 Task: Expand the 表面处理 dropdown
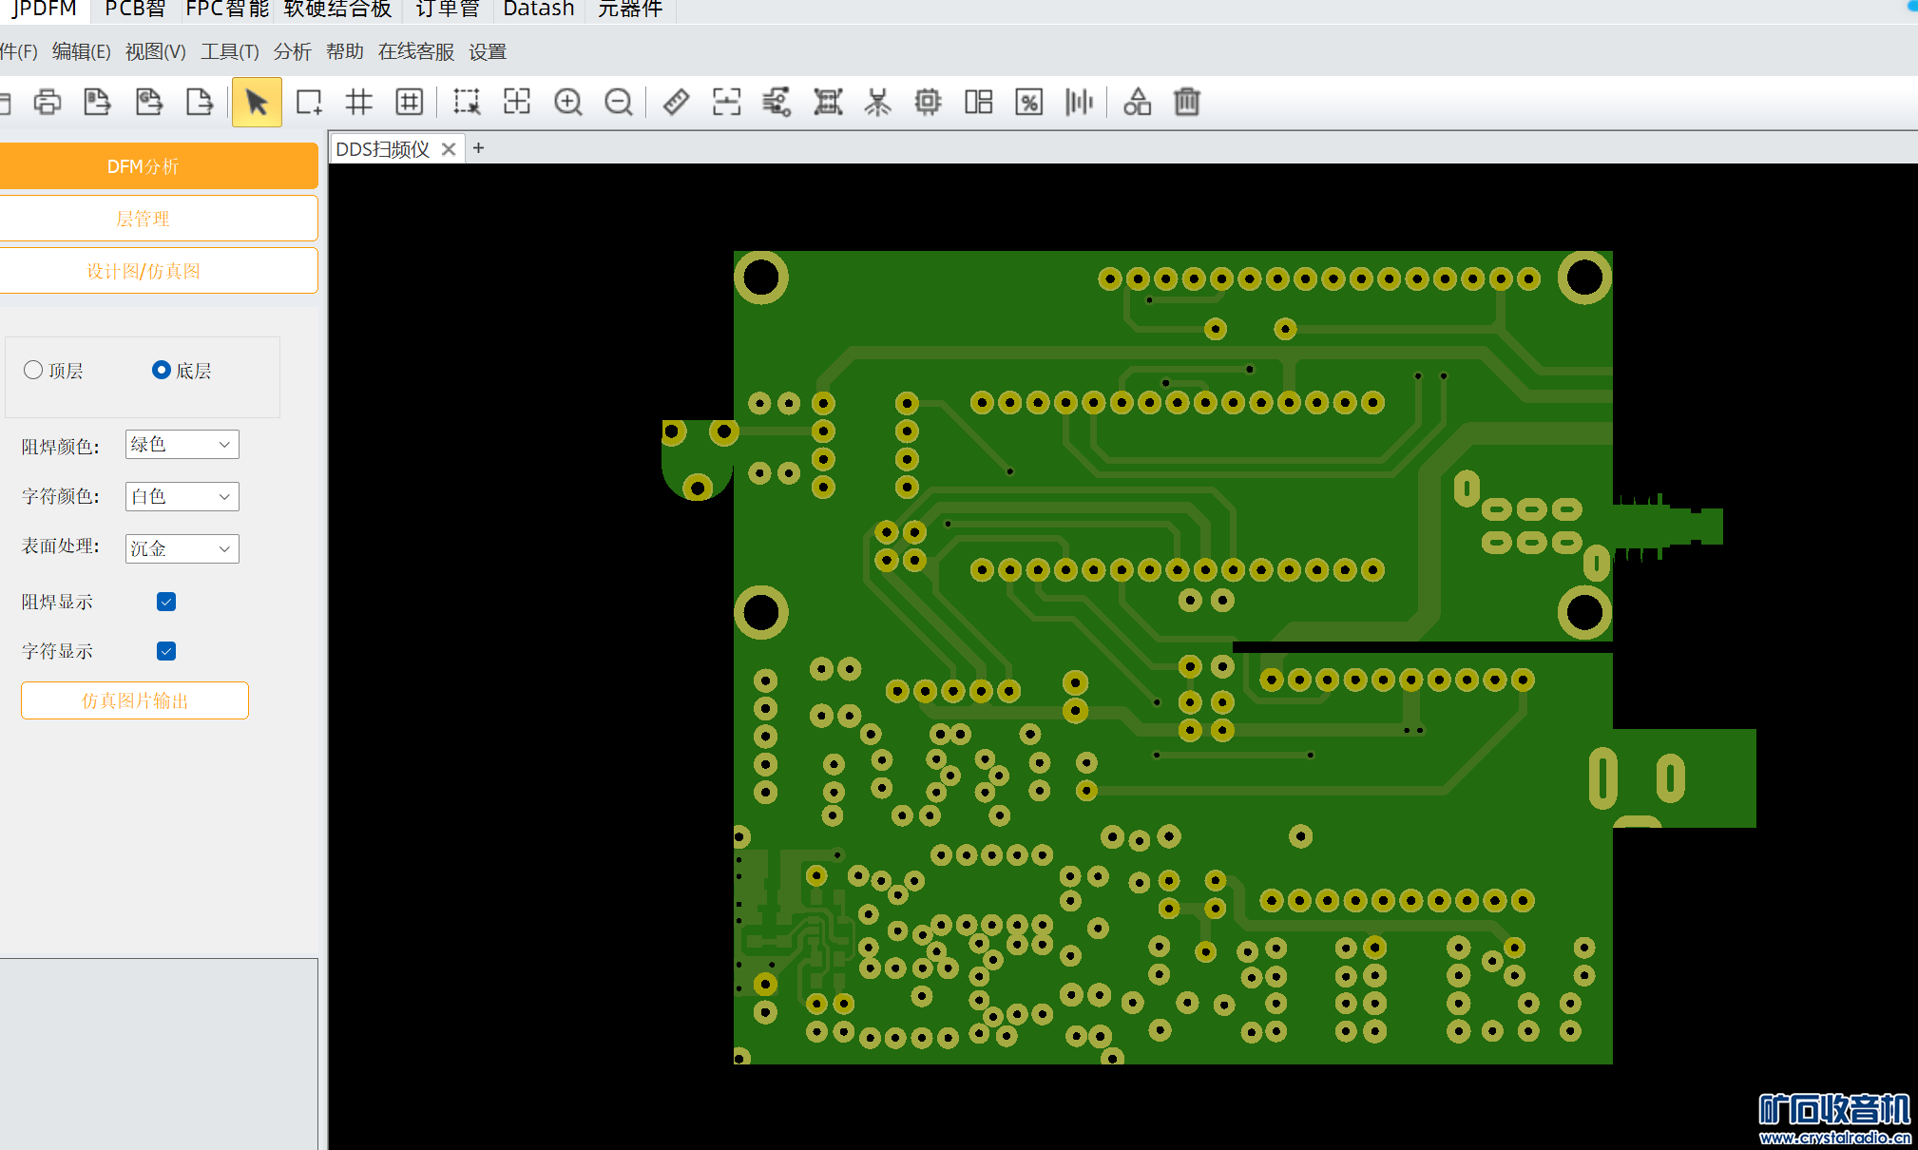tap(182, 548)
